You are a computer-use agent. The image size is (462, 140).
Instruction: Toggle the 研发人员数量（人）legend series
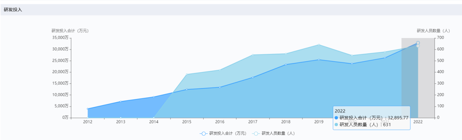click(x=273, y=133)
